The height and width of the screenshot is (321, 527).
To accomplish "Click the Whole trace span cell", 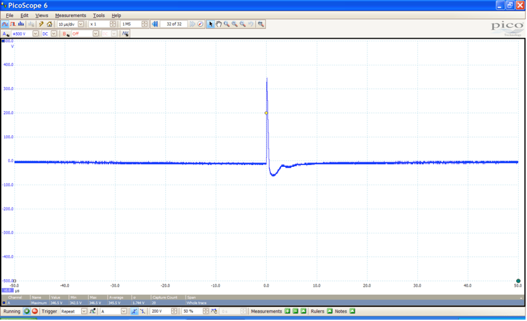I will (196, 303).
